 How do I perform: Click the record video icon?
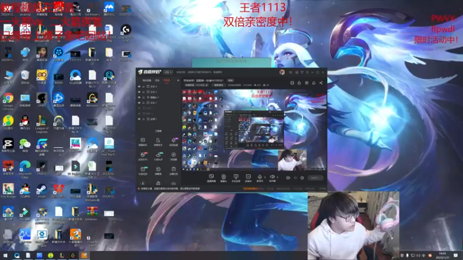288,178
